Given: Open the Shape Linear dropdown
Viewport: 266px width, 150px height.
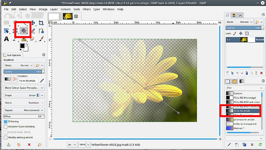Looking at the screenshot, I should click(x=24, y=96).
